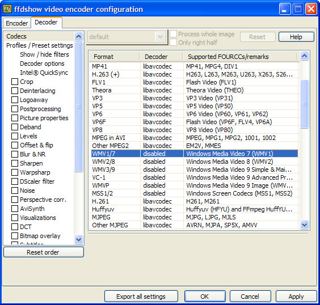Open decoder cell for WMV2/8 row
Image resolution: width=320 pixels, height=305 pixels.
pyautogui.click(x=162, y=162)
